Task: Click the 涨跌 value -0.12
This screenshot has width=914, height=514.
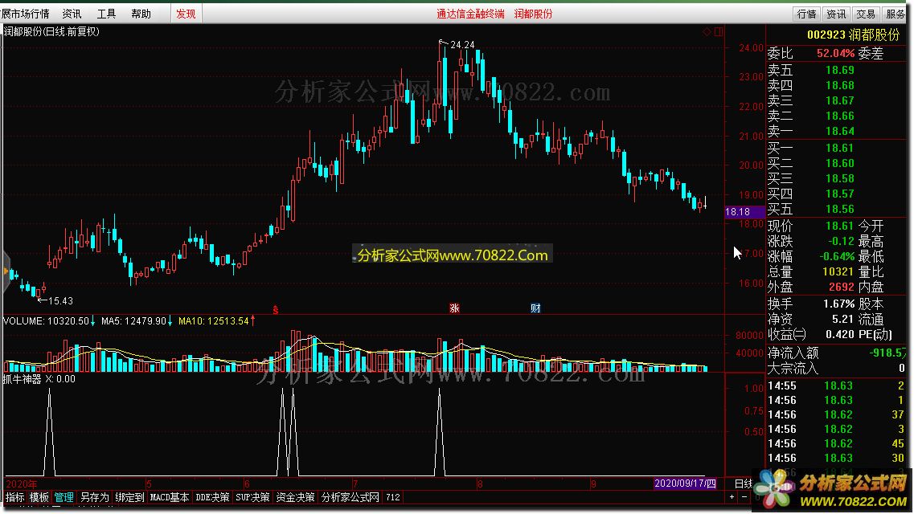Action: [x=841, y=241]
